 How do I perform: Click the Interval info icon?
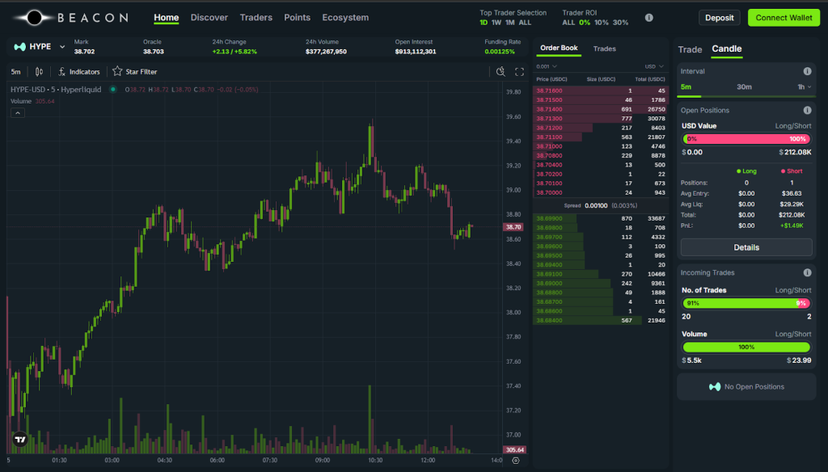(x=807, y=71)
